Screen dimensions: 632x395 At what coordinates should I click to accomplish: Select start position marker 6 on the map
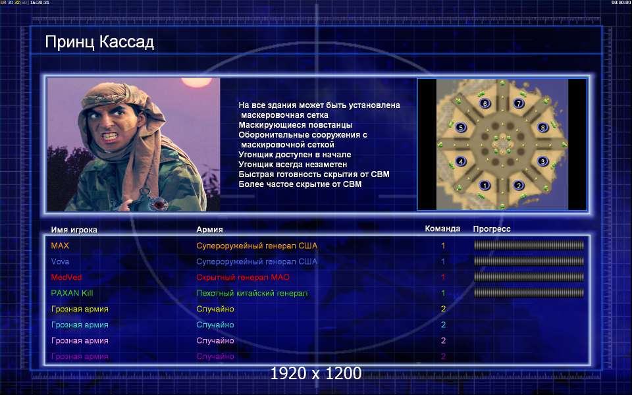485,103
